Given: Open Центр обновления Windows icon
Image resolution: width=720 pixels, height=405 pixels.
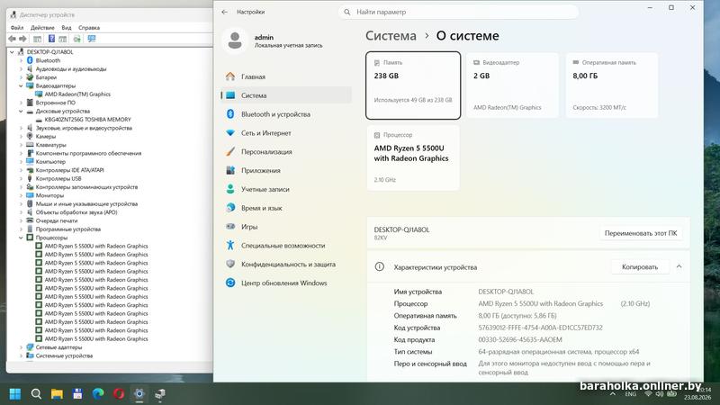Looking at the screenshot, I should pos(230,283).
